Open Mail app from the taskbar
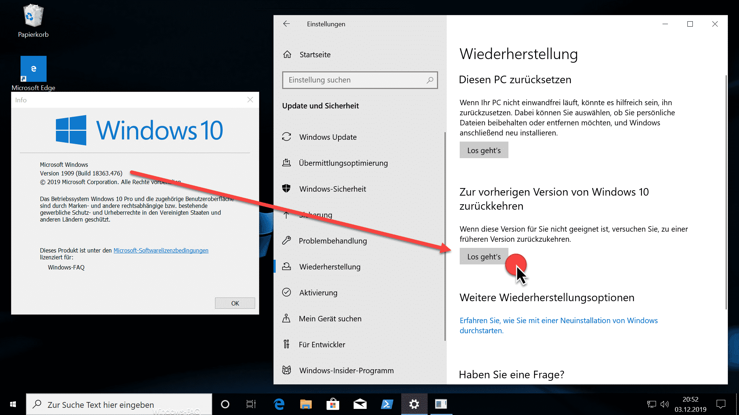 (360, 404)
